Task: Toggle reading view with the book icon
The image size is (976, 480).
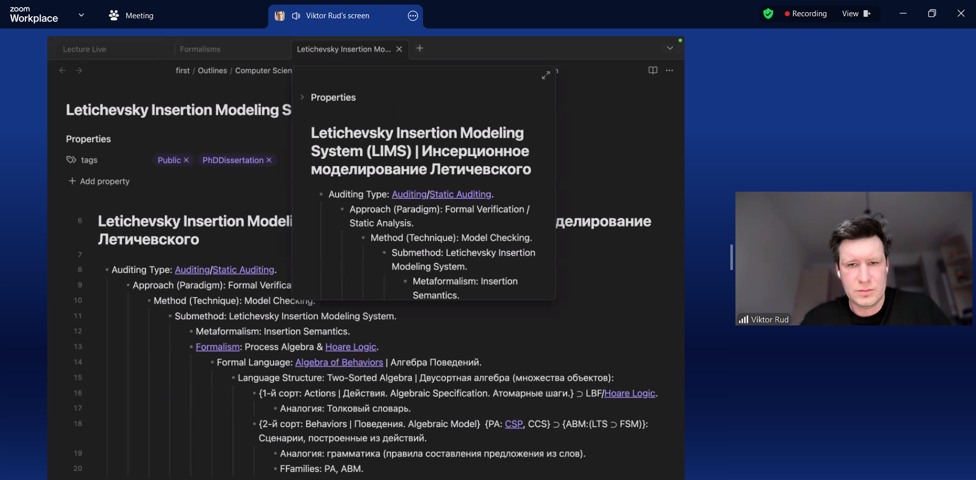Action: pos(653,70)
